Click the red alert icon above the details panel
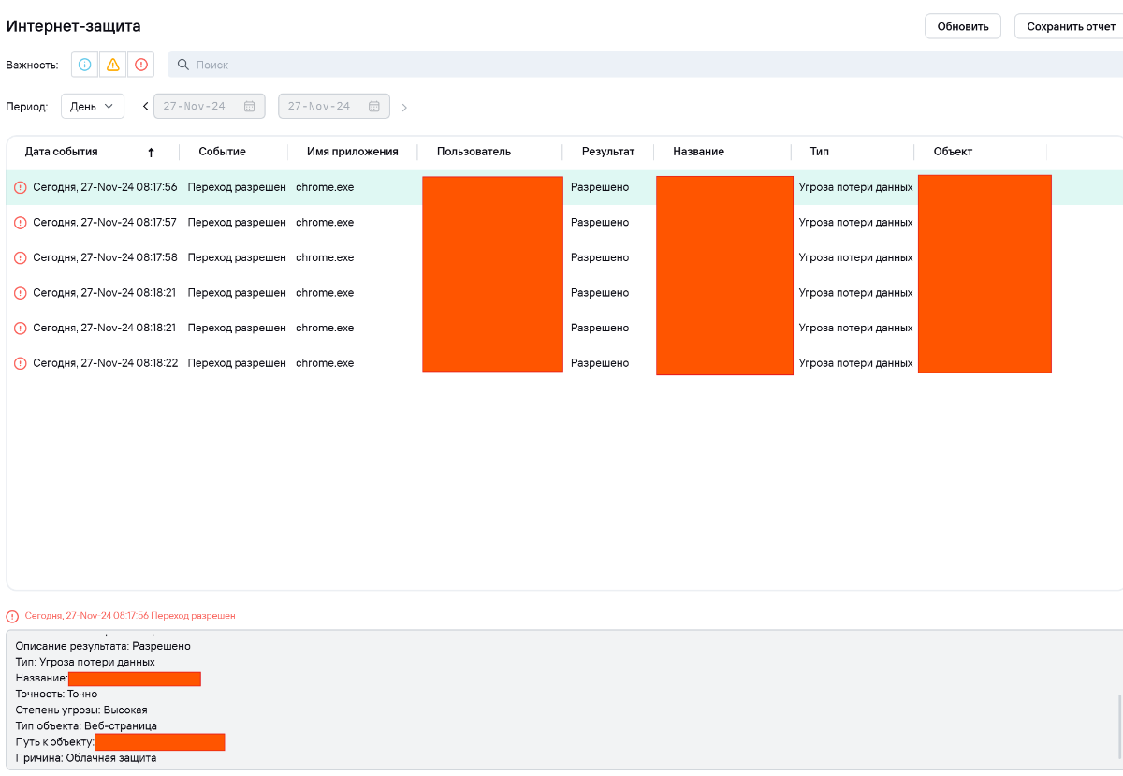1123x776 pixels. coord(12,616)
